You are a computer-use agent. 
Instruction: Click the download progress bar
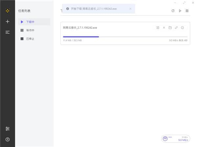125,37
